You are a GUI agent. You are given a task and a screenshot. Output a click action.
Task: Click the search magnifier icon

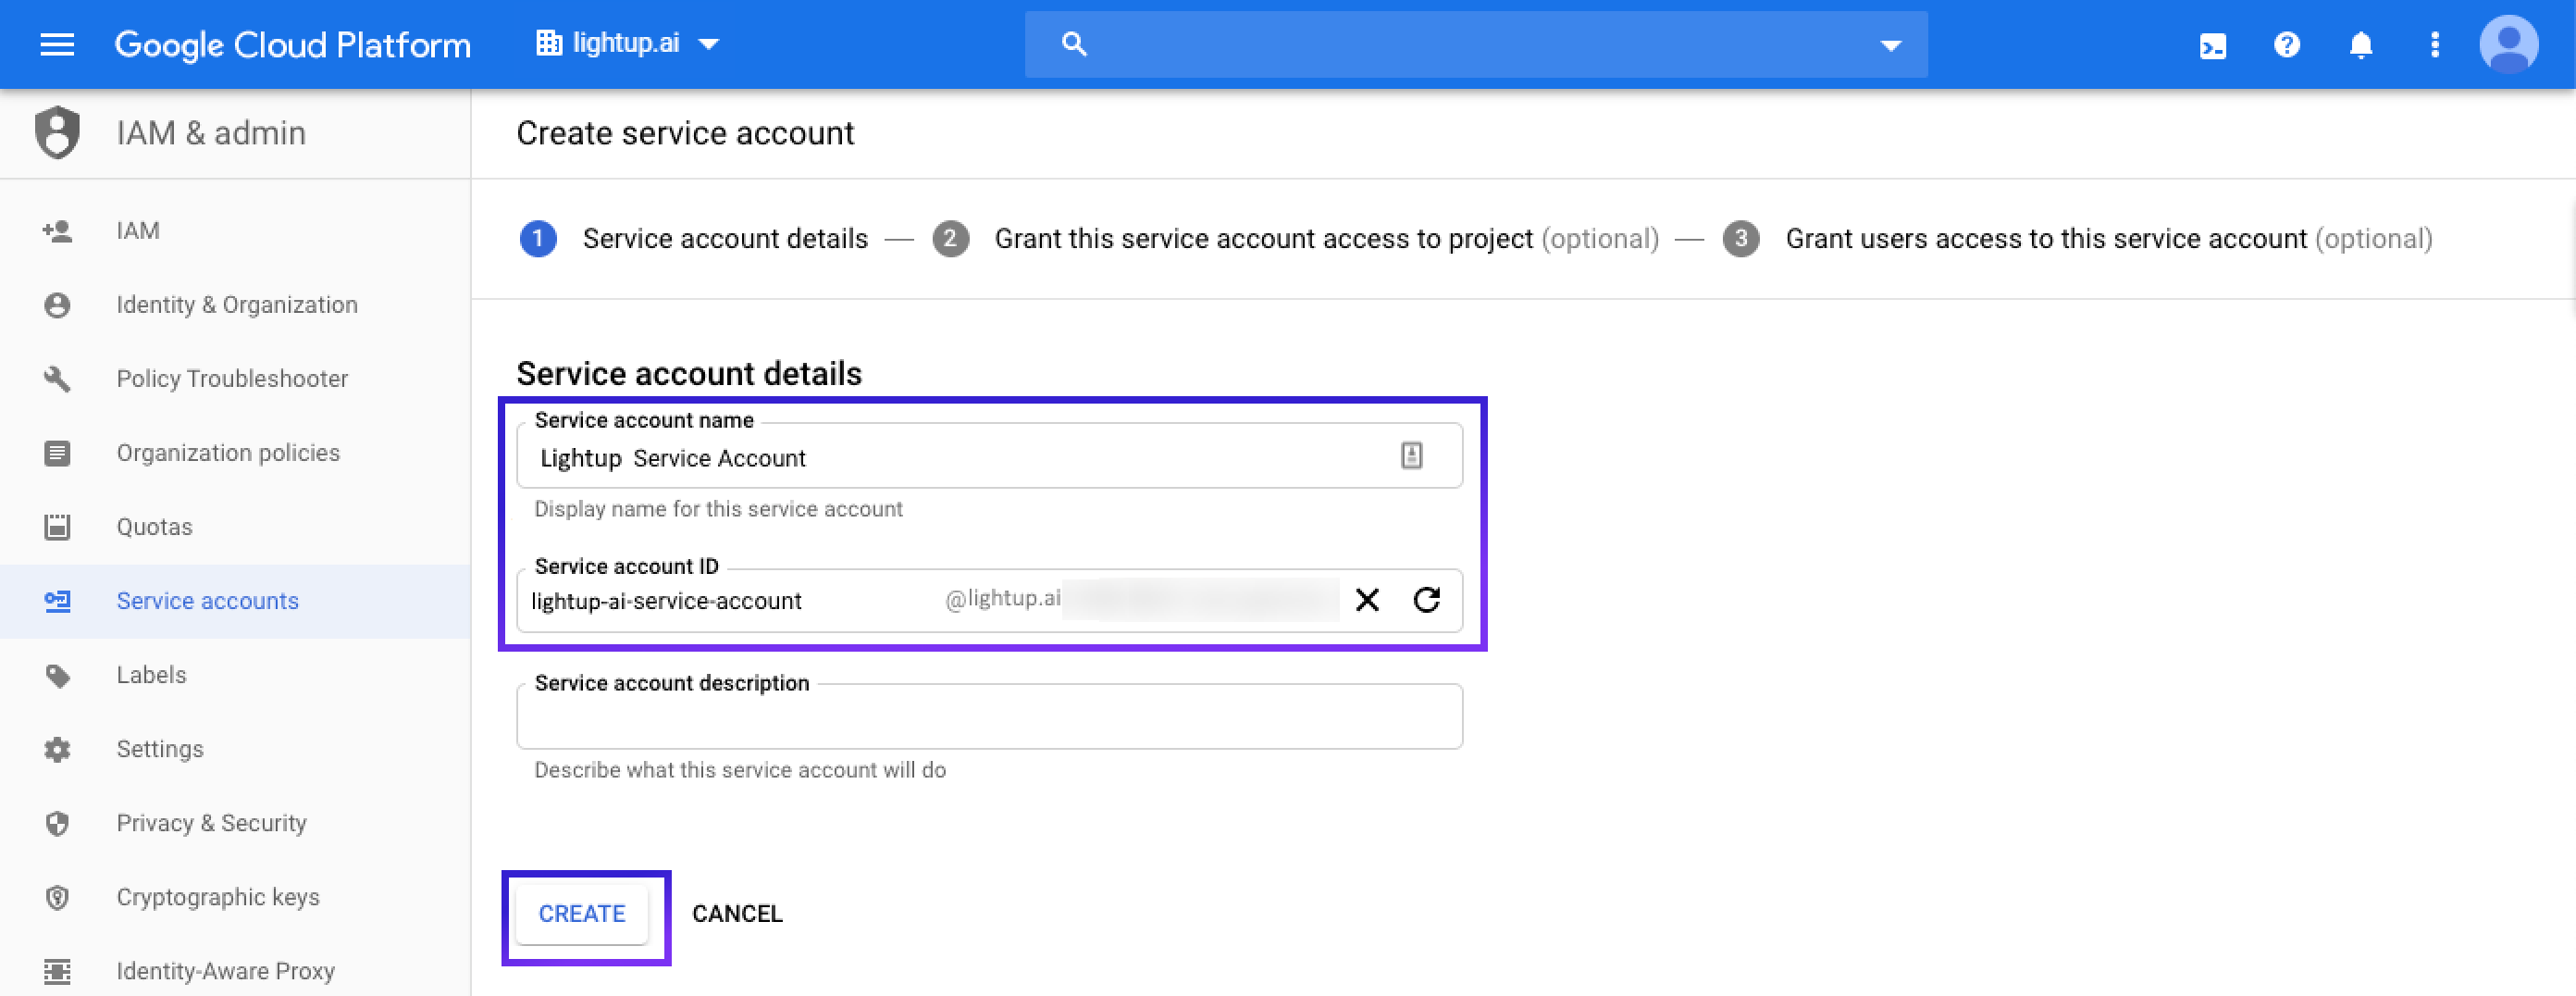coord(1074,44)
